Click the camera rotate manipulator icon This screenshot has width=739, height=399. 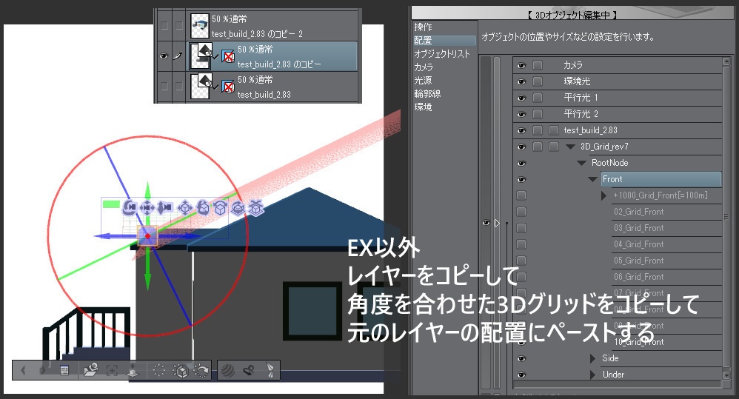(x=129, y=207)
